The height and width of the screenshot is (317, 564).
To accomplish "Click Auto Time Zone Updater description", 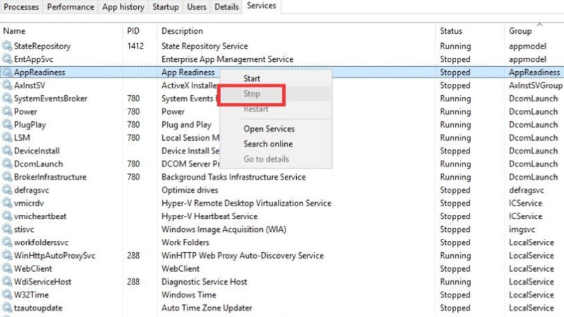I will pyautogui.click(x=207, y=308).
